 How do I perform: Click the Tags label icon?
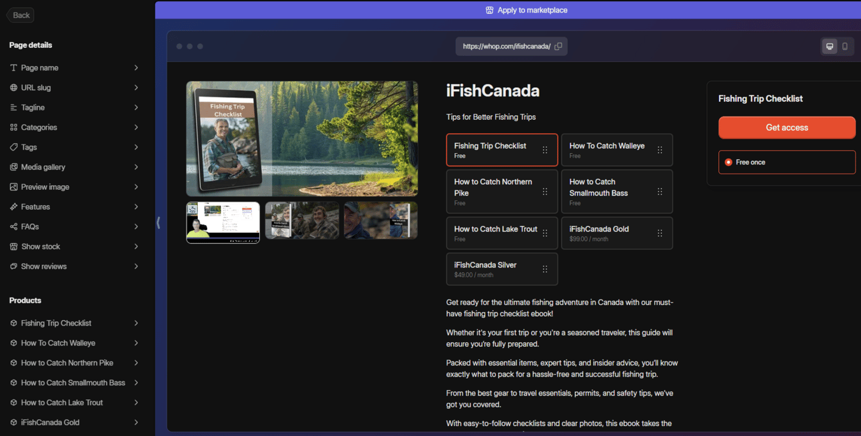click(13, 147)
